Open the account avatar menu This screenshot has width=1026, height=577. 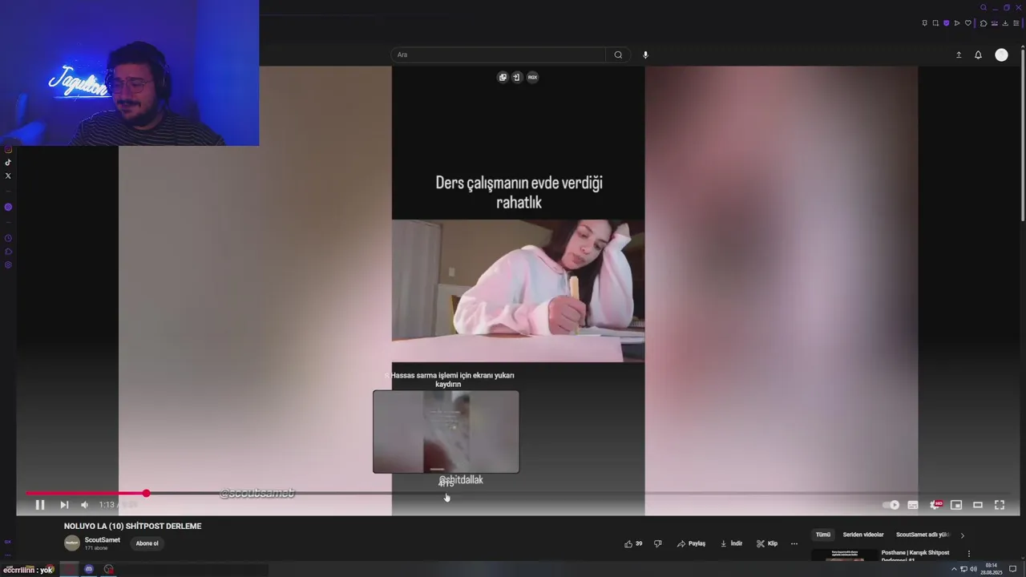(1001, 54)
